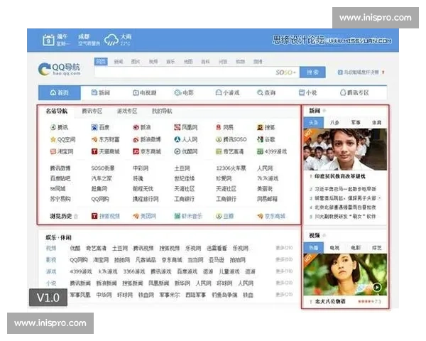Select the 地图 search type tab
426x341 pixels.
[x=188, y=62]
